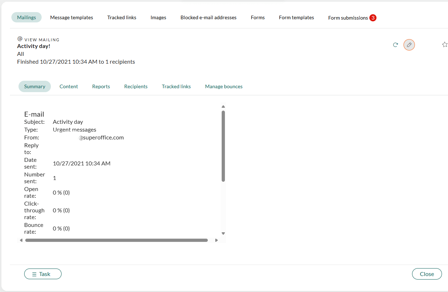Click the scroll right arrow under summary
This screenshot has height=292, width=448.
tap(216, 240)
